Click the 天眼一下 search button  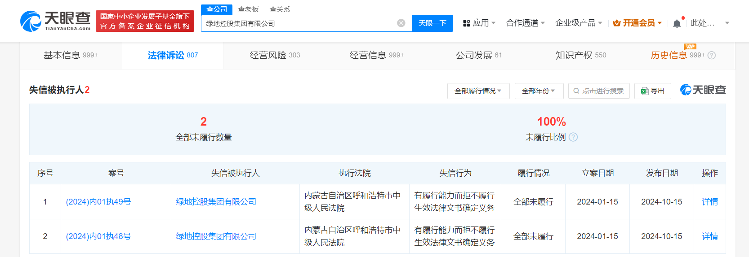click(x=432, y=23)
